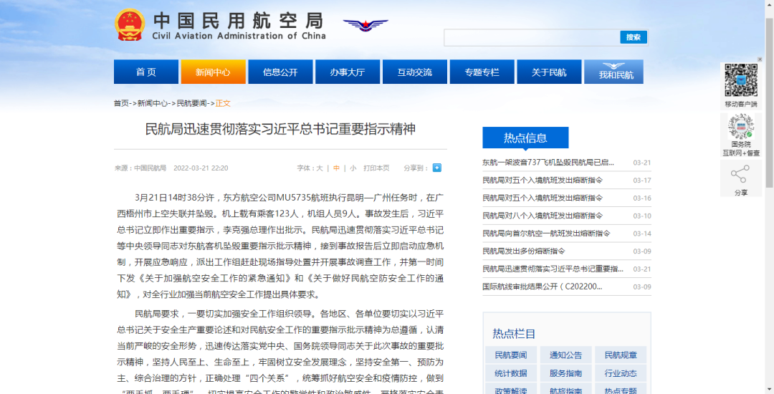Click the article title heading

[x=280, y=129]
